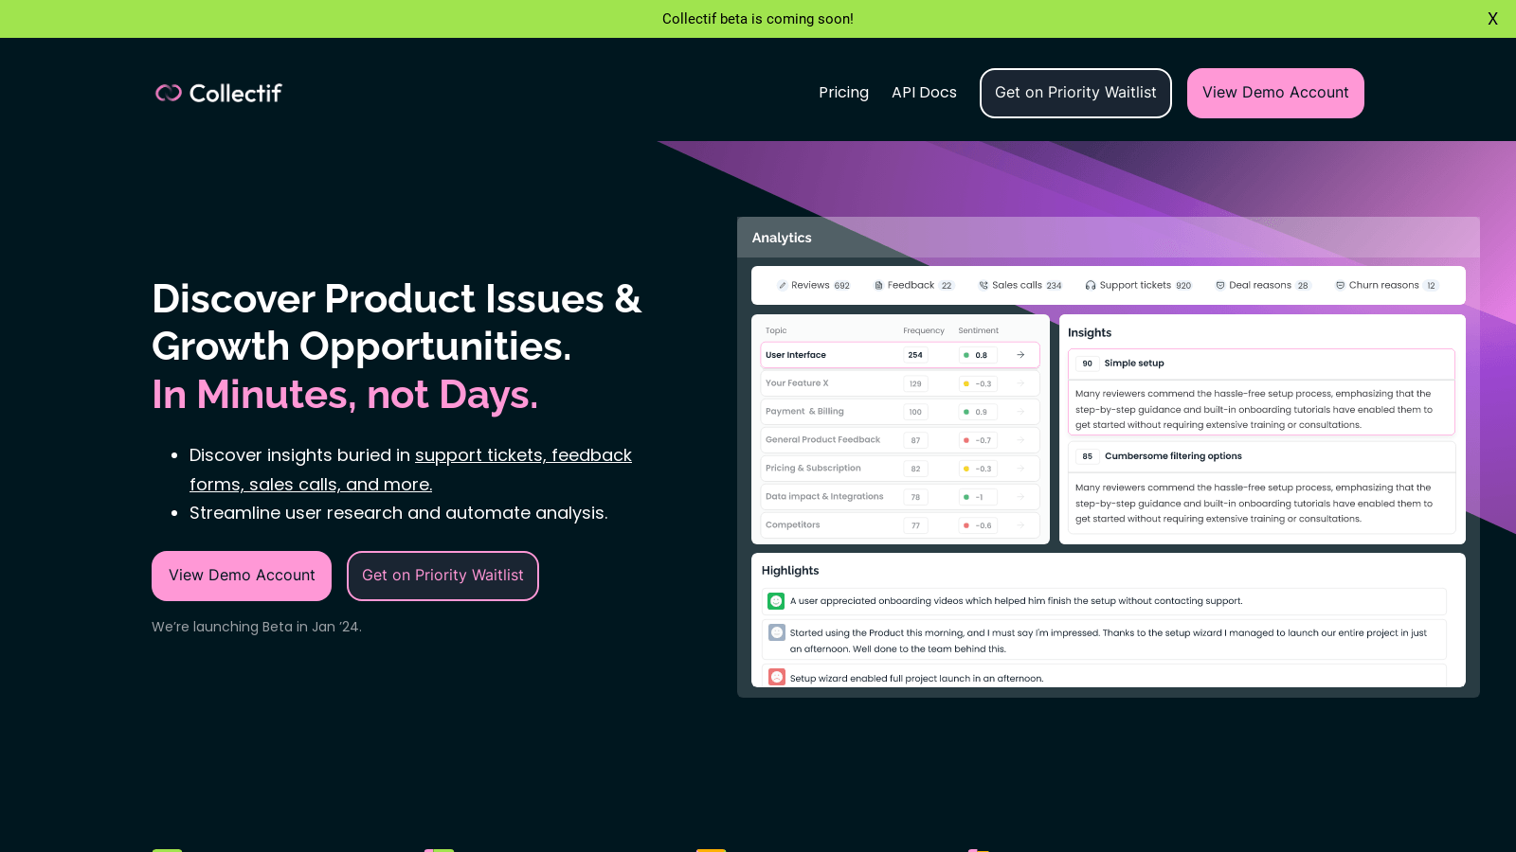Open the API Docs link
Screen dimensions: 1516x852
(x=924, y=93)
